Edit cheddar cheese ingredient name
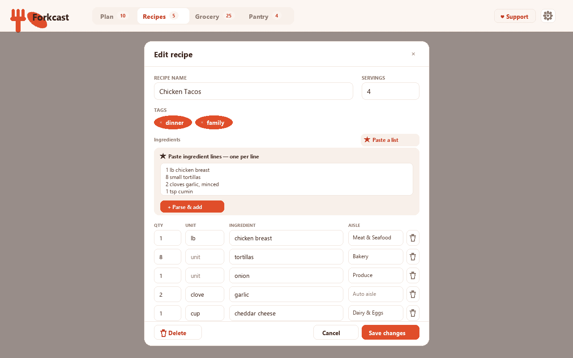Screen dimensions: 573x358 click(286, 313)
